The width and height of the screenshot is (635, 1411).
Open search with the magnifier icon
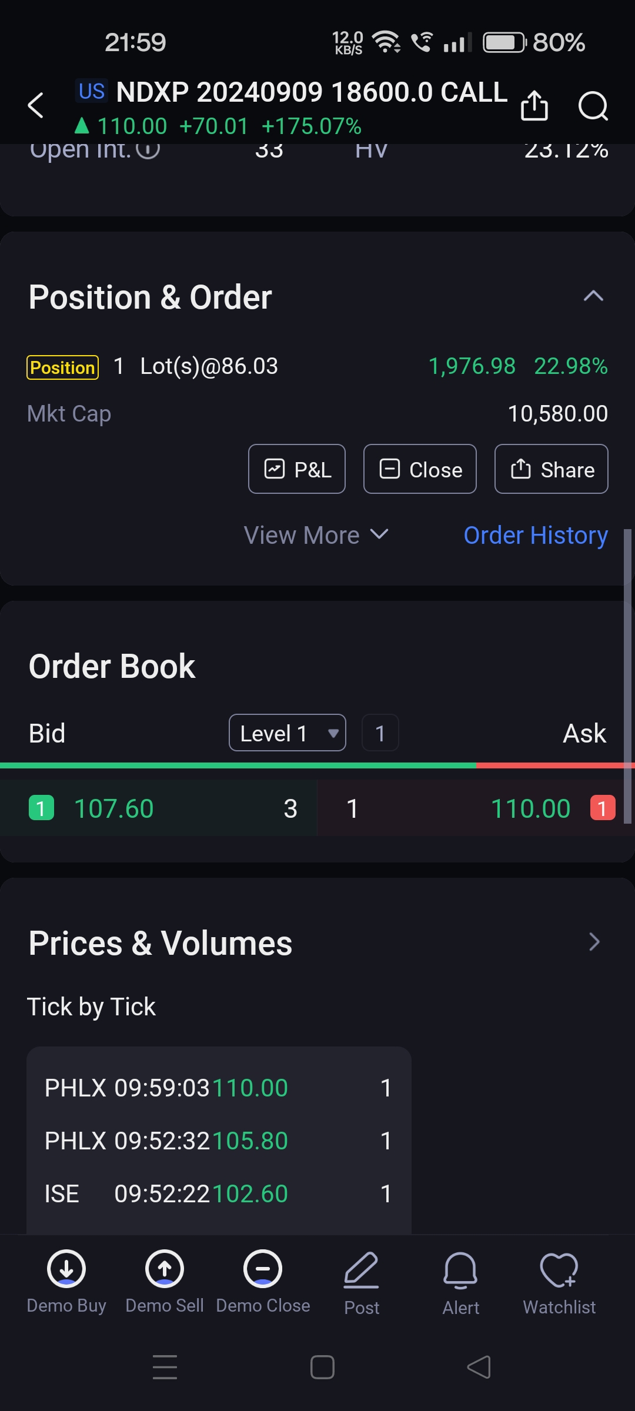(593, 106)
